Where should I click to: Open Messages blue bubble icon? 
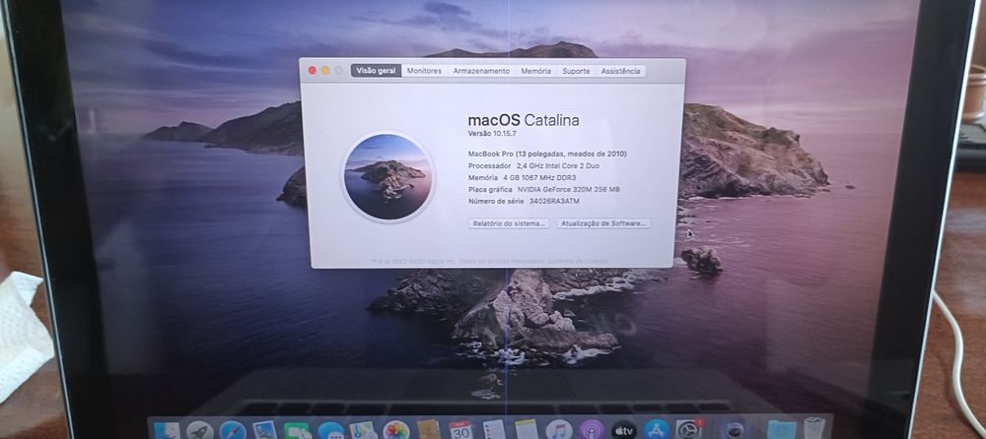pos(330,431)
